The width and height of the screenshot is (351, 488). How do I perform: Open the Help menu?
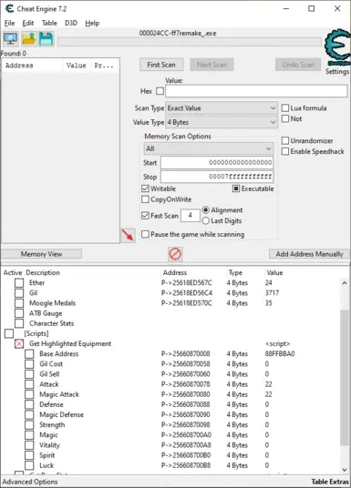(x=92, y=23)
